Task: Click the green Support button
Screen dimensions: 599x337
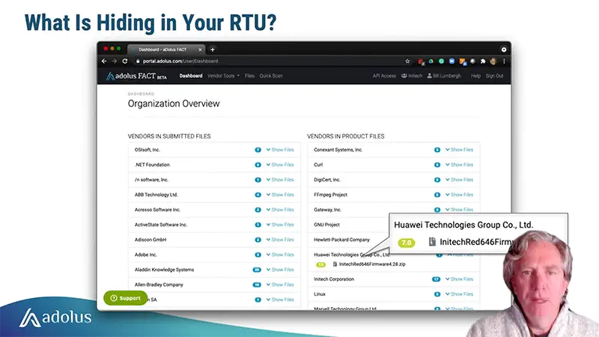Action: [x=125, y=298]
